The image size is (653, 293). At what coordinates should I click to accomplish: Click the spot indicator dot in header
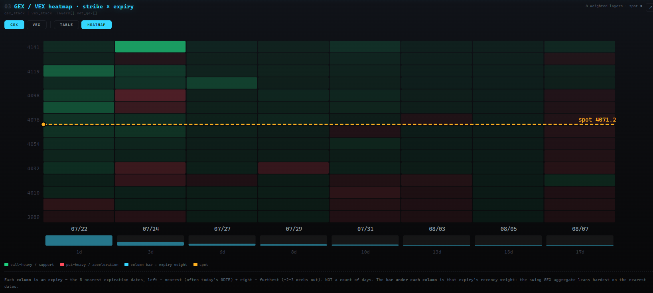[641, 6]
